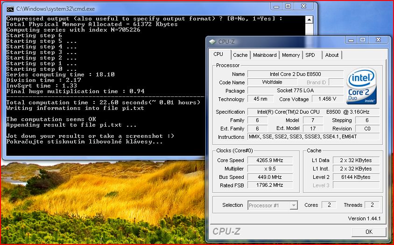Click the L1 Inst. value 2 x 32 KBytes

point(356,169)
